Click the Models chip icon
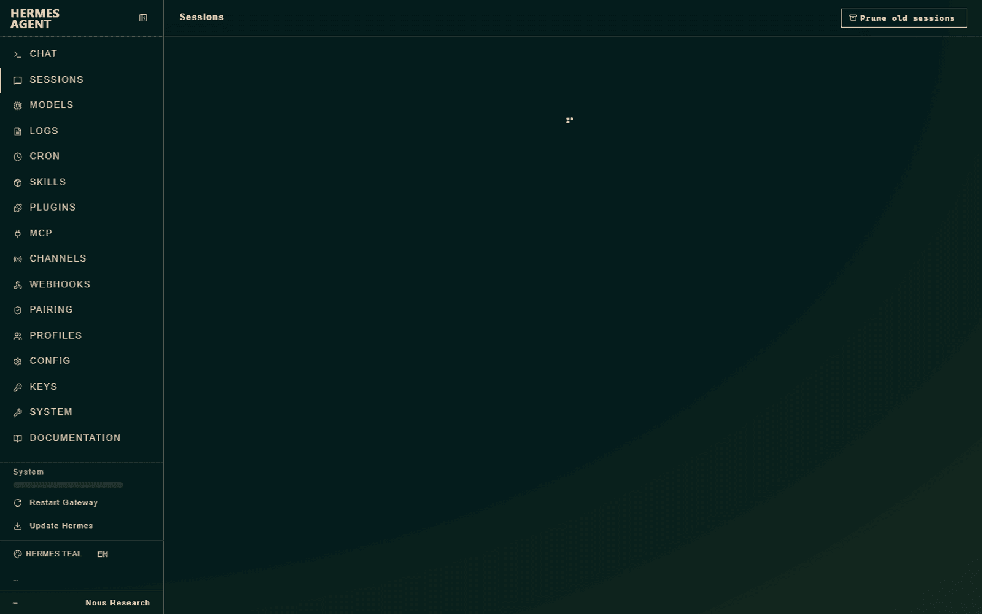Screen dimensions: 982x614 coord(18,106)
